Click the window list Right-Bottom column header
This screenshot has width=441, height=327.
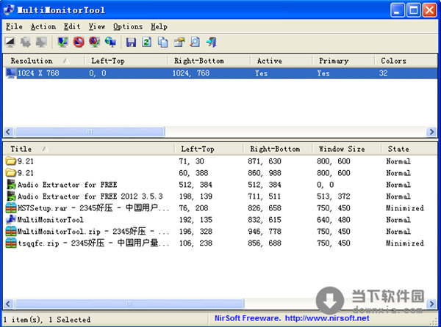click(x=278, y=149)
